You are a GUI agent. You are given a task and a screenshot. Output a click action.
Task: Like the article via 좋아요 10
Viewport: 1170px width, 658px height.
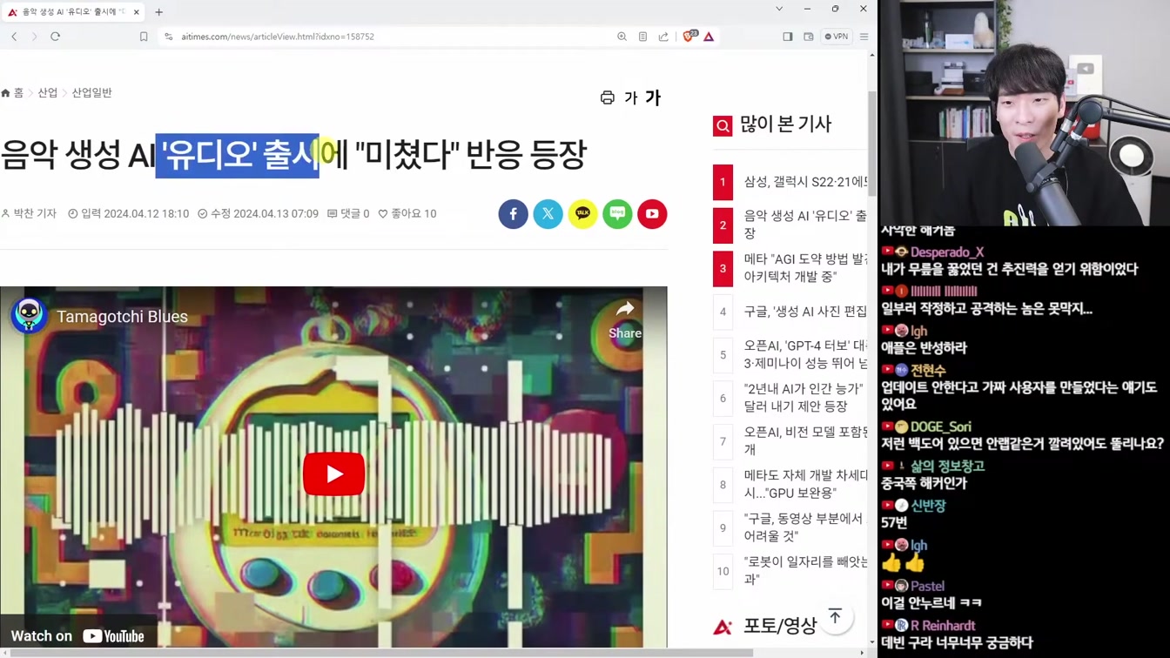[407, 213]
